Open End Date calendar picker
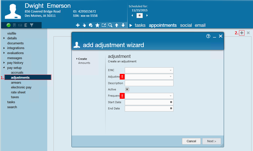The width and height of the screenshot is (253, 151). click(171, 108)
